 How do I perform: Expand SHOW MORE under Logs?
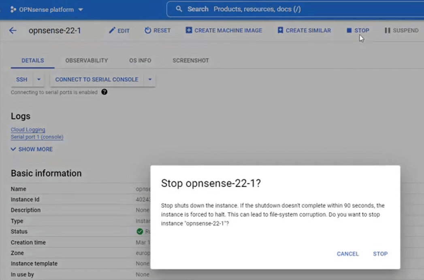pos(32,149)
